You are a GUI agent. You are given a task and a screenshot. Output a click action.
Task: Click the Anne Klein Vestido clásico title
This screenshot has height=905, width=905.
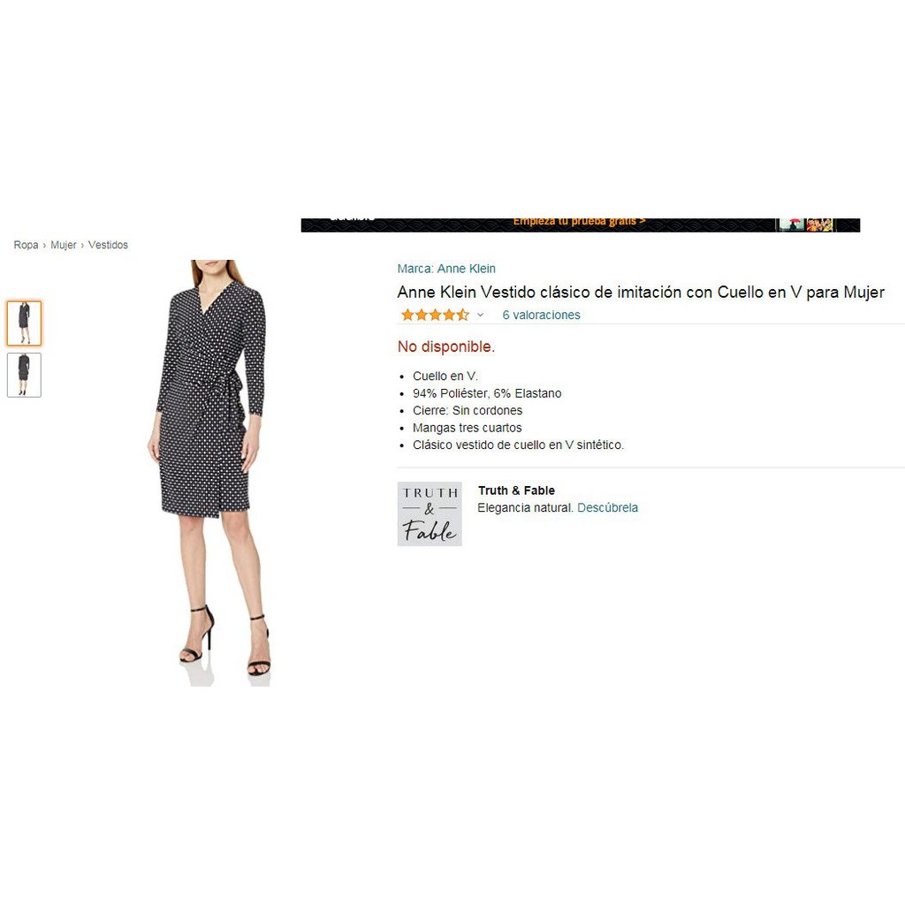[641, 292]
